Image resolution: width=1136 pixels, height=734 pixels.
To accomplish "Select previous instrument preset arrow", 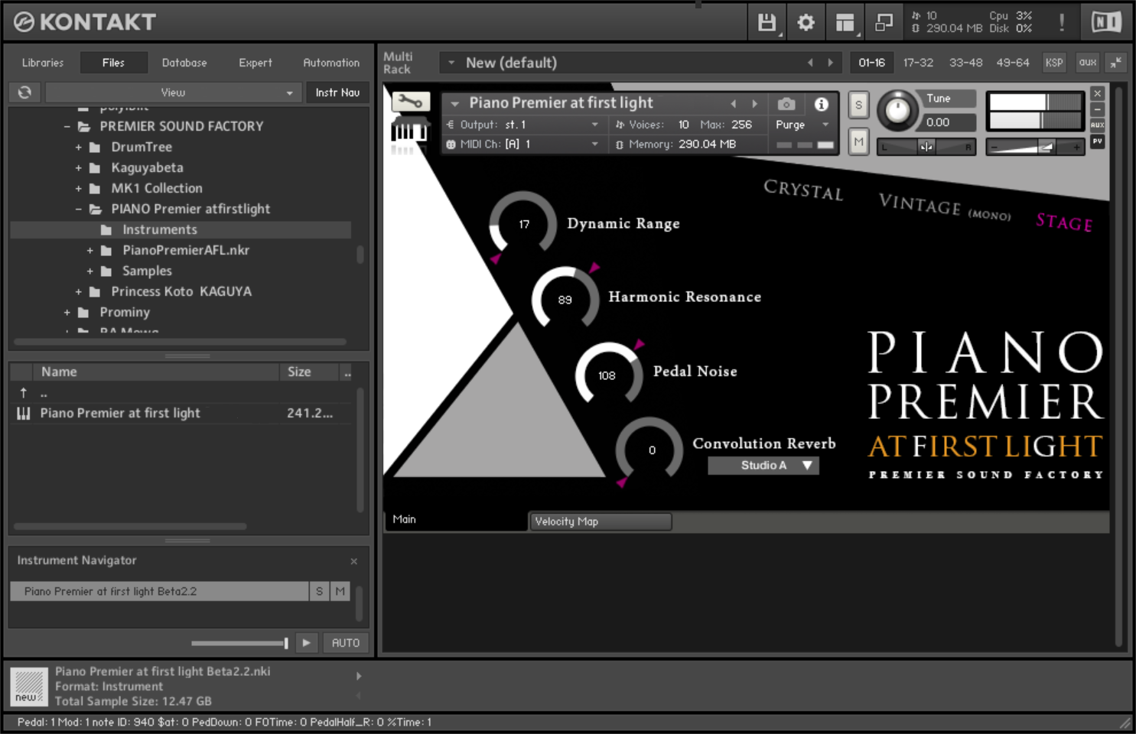I will pyautogui.click(x=734, y=104).
